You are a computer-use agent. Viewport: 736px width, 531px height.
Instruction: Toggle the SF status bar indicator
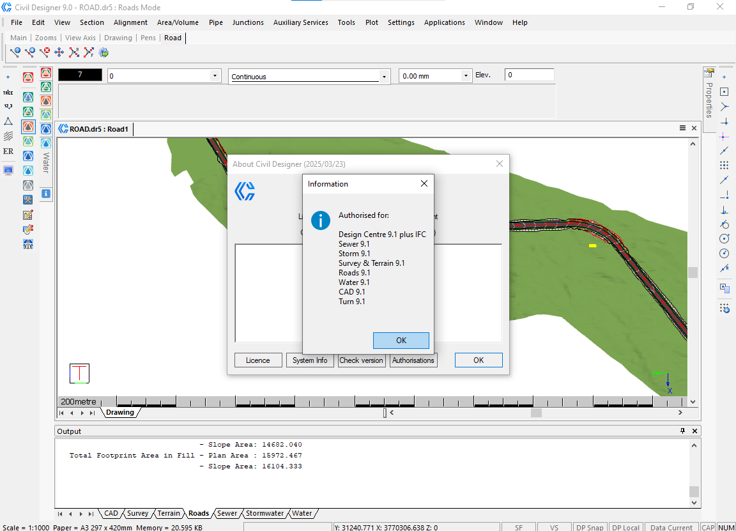coord(519,527)
